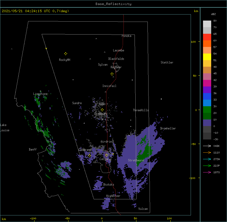227x222 pixels.
Task: Click the cyan 27ZW arrow legend
Action: click(207, 159)
